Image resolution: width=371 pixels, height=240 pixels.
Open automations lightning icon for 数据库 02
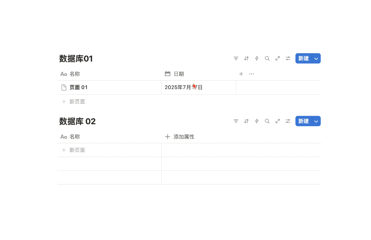(x=257, y=121)
